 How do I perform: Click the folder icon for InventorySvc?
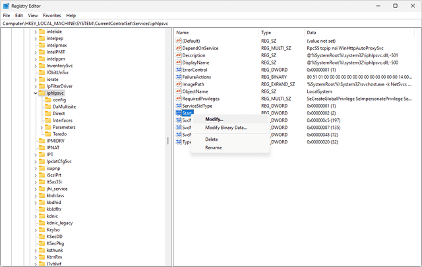point(41,66)
